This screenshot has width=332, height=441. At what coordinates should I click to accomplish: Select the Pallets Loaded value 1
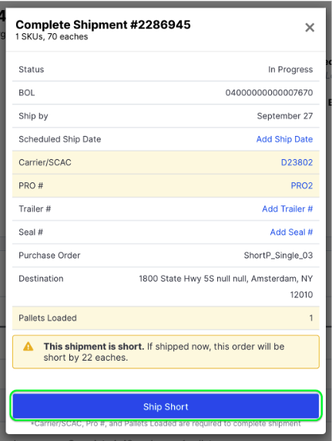point(310,318)
